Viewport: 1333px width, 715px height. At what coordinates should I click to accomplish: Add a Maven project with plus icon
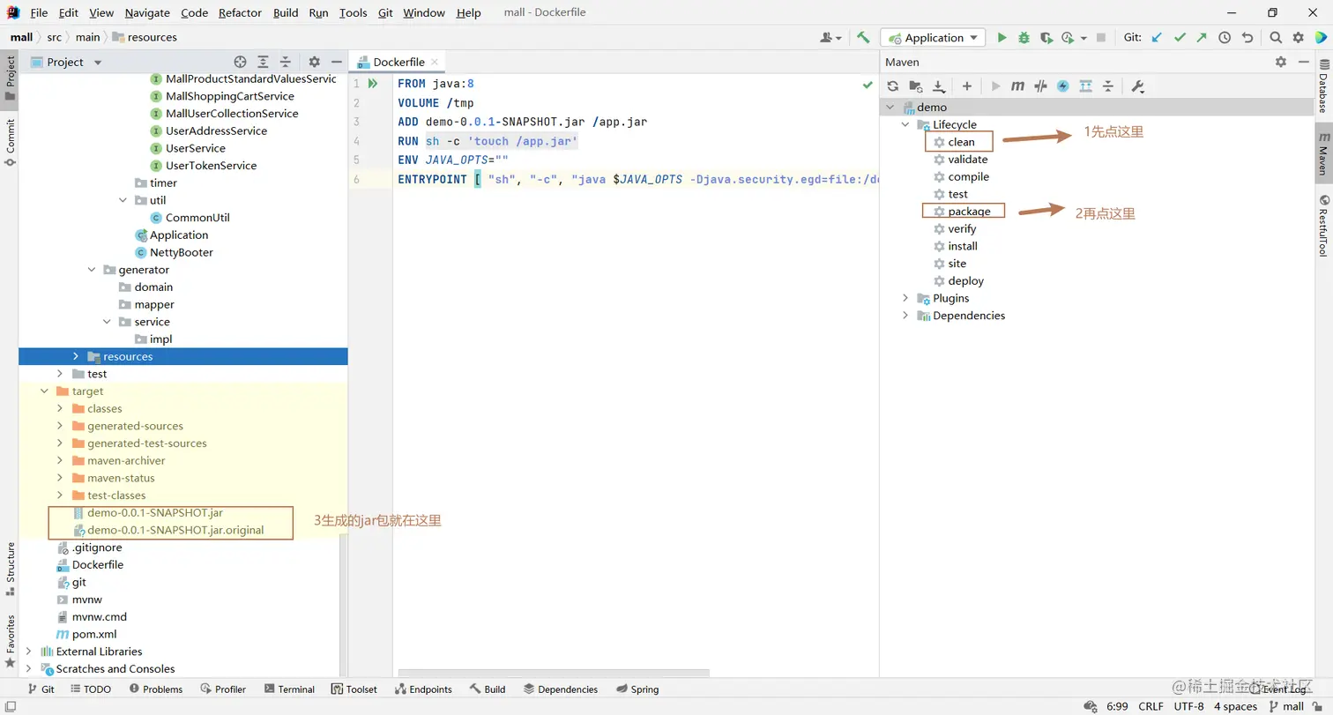967,86
